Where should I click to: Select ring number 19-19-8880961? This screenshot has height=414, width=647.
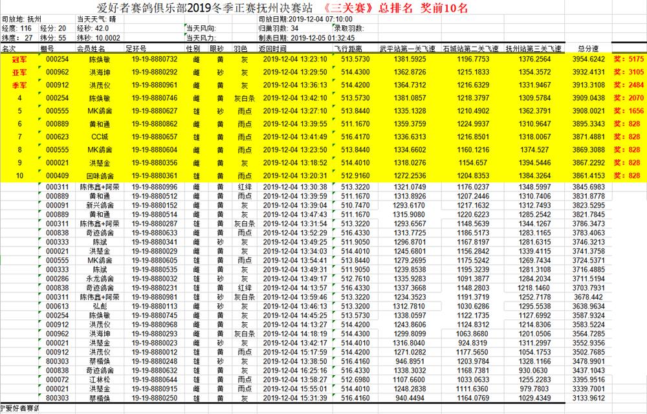click(155, 85)
